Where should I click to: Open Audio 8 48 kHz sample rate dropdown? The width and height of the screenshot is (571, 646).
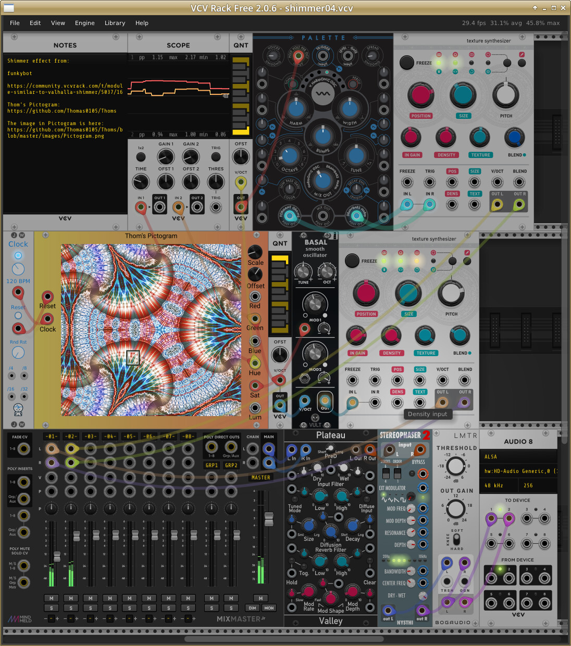coord(499,485)
